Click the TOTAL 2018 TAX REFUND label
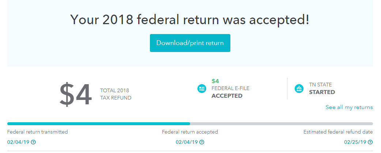Viewport: 381px width, 153px height. tap(116, 94)
